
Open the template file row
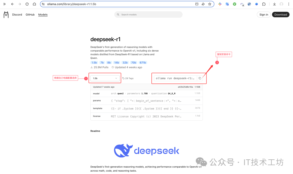click(x=146, y=108)
